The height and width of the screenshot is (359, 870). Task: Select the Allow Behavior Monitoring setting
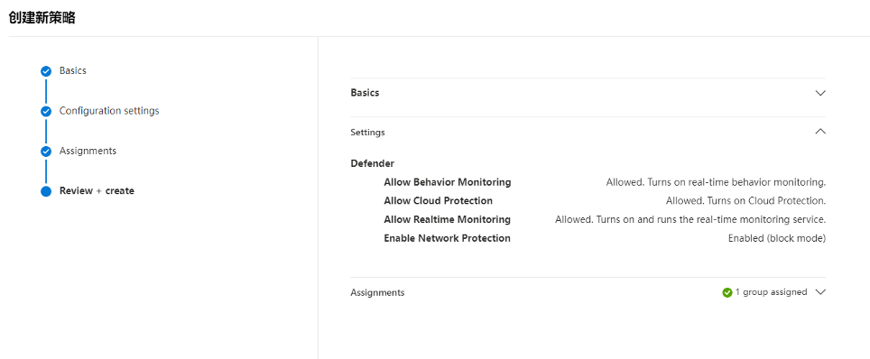pos(448,182)
